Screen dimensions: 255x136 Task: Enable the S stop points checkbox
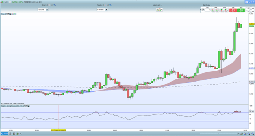pyautogui.click(x=246, y=8)
